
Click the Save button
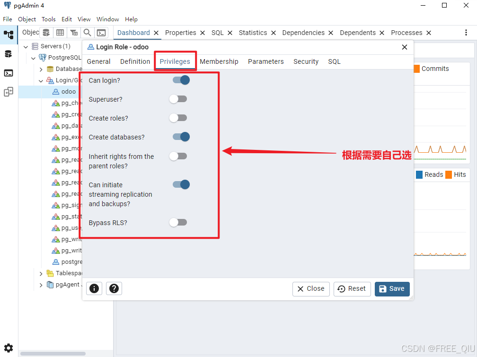pos(392,288)
